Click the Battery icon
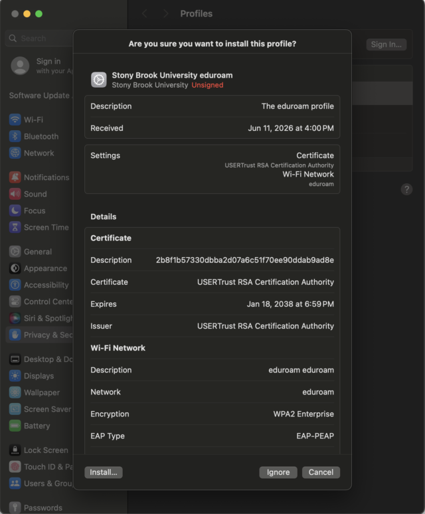This screenshot has width=425, height=514. (x=15, y=426)
